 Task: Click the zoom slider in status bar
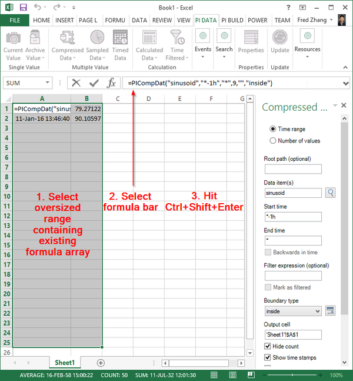(x=292, y=375)
